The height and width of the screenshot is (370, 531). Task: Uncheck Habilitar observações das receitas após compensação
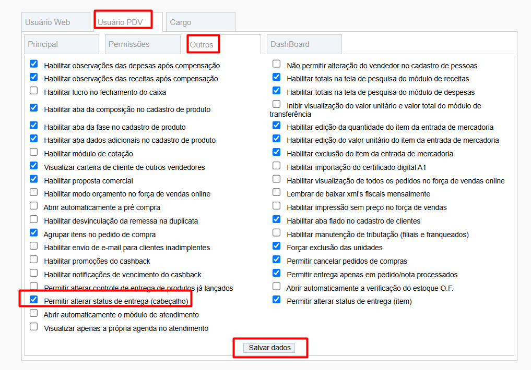click(x=33, y=77)
